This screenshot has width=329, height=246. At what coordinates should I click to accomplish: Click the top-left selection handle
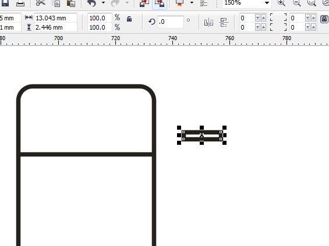tap(179, 127)
